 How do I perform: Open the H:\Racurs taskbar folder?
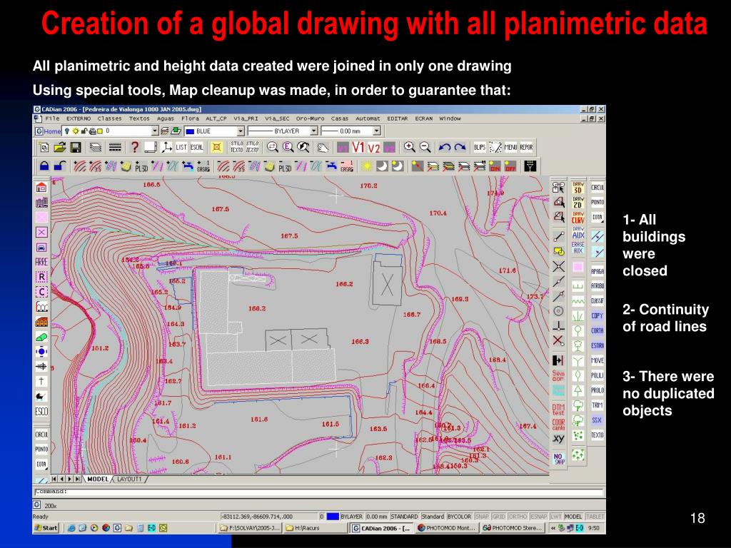315,528
